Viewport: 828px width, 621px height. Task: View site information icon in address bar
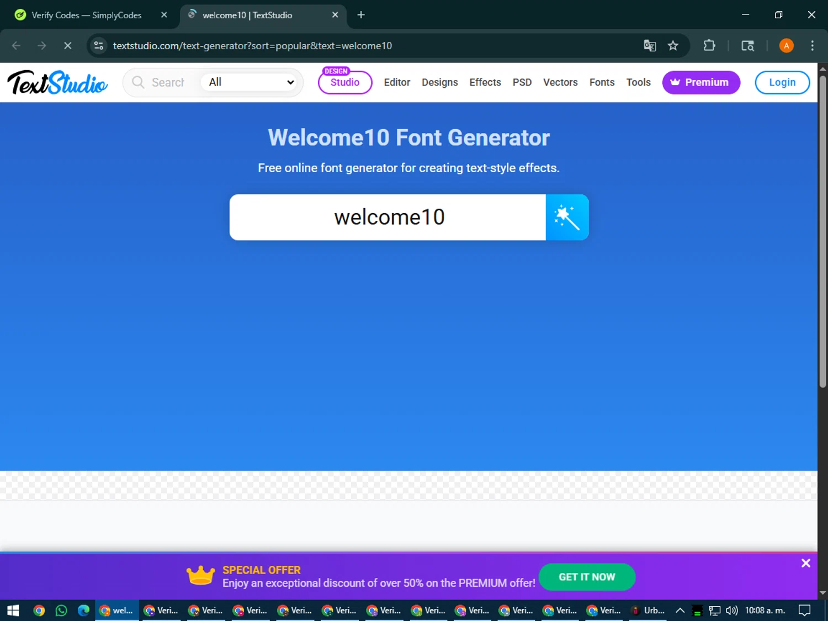tap(99, 46)
